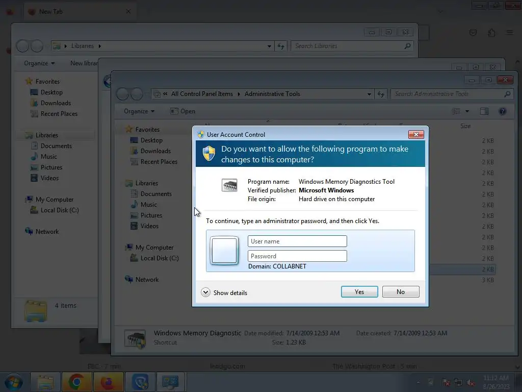522x392 pixels.
Task: Click the help question mark icon
Action: click(502, 111)
